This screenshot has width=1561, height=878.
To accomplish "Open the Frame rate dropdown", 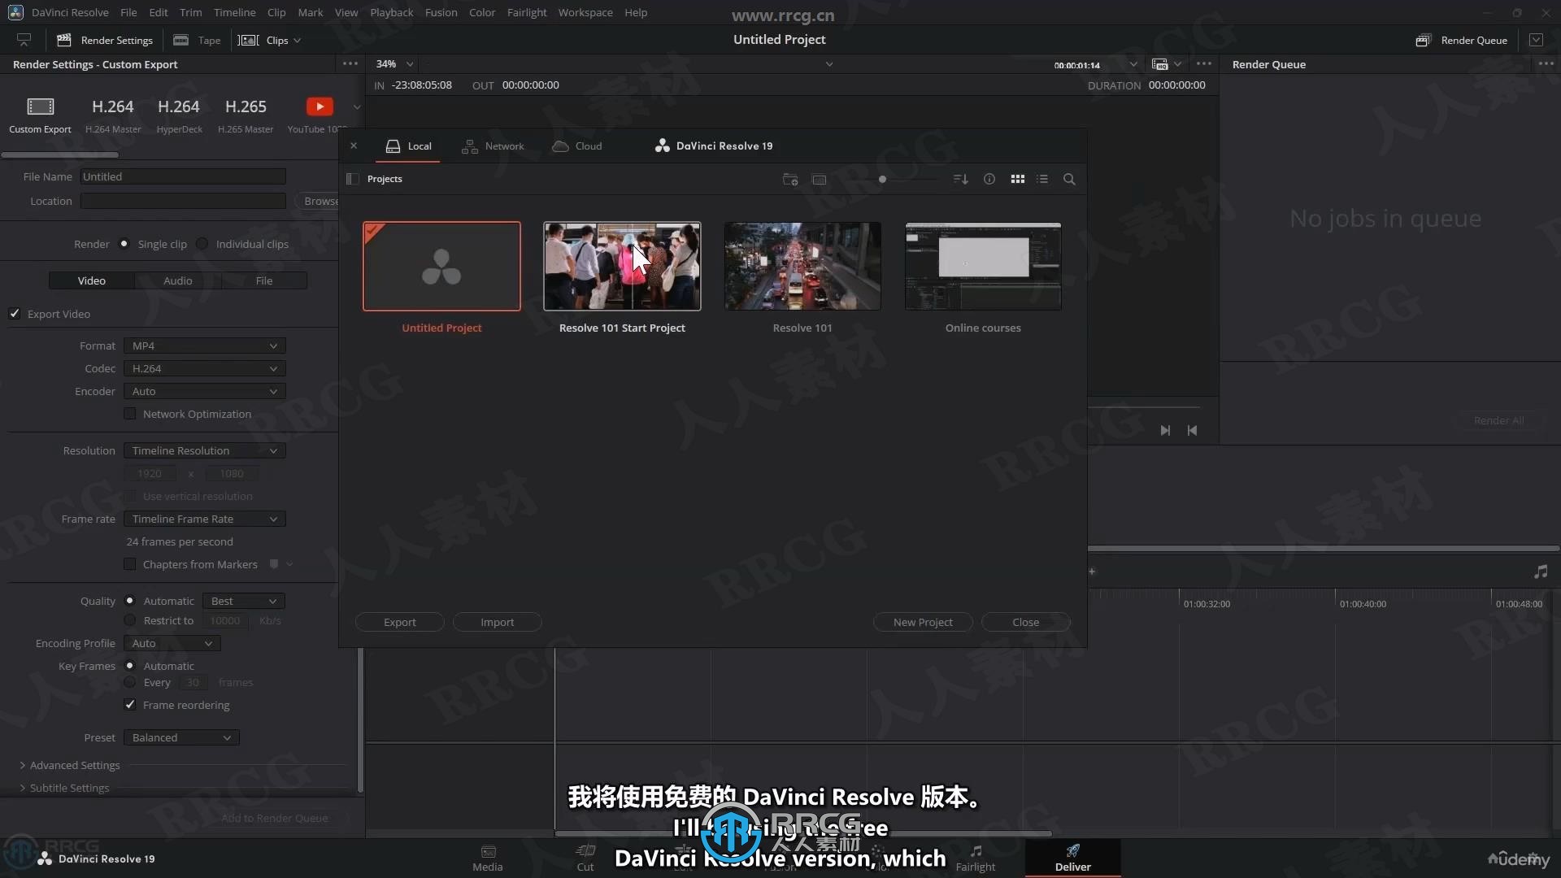I will [204, 519].
